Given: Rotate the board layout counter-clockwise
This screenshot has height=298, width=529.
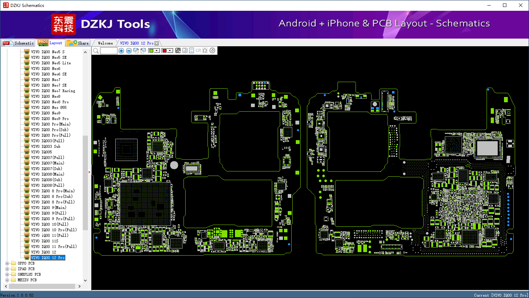Looking at the screenshot, I should (x=143, y=51).
